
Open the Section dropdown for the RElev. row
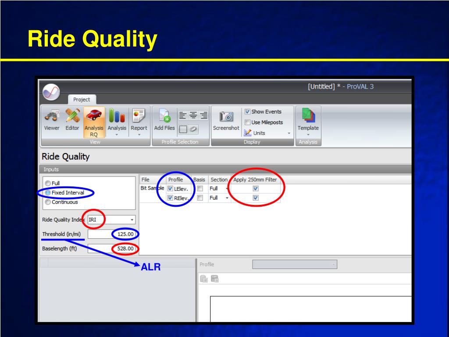(x=227, y=198)
